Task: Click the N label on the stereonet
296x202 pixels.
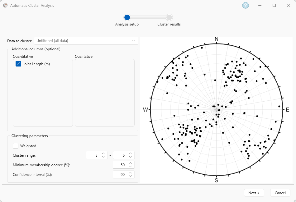Action: click(217, 39)
